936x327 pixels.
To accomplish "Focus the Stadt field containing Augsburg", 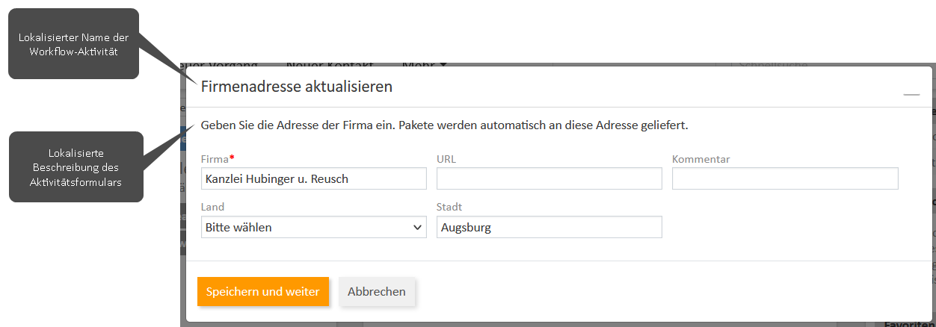I will tap(549, 228).
